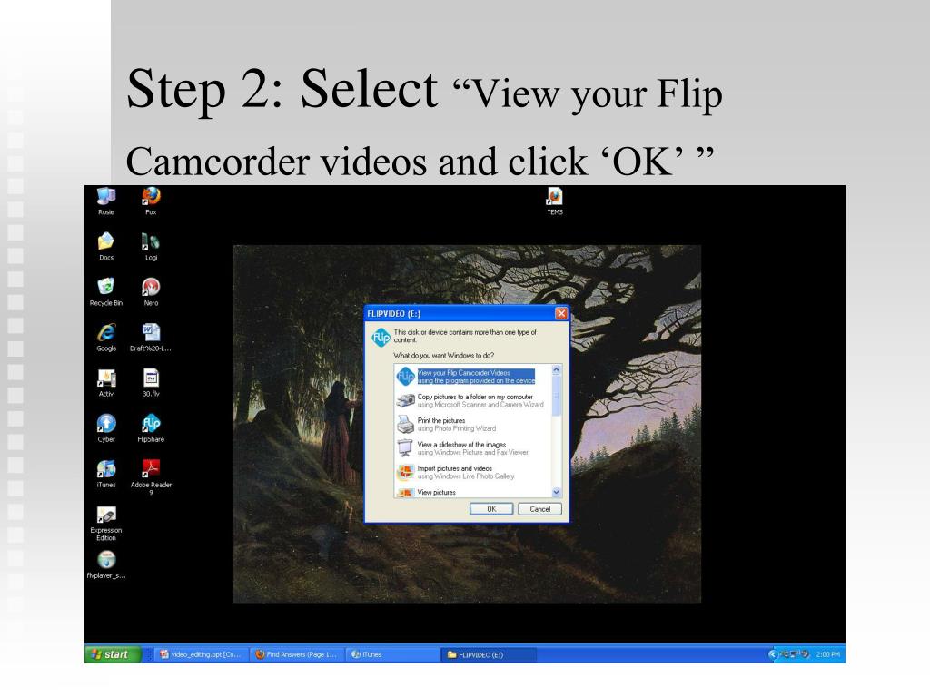
Task: Click the action list scrollbar thumb
Action: point(557,396)
